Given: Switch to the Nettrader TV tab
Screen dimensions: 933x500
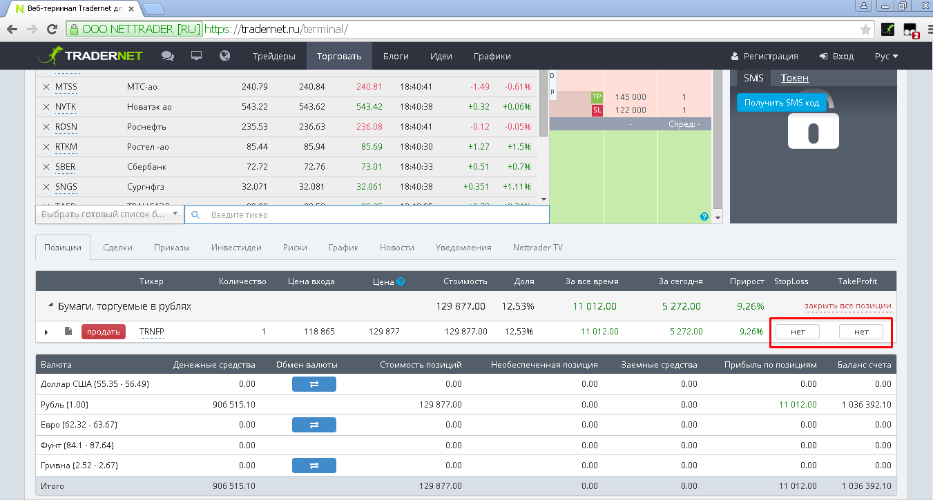Looking at the screenshot, I should click(538, 248).
